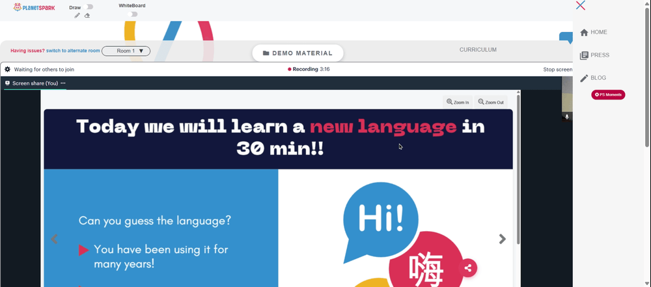Open settings gear beside Waiting for others

pyautogui.click(x=7, y=70)
